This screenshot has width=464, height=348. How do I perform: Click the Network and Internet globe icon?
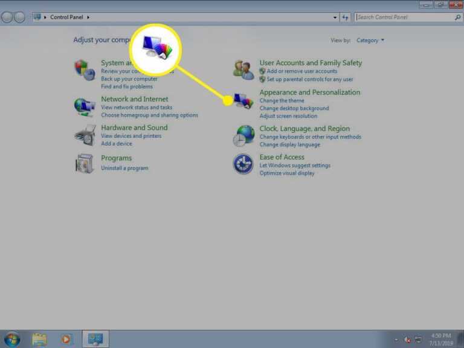pos(85,107)
